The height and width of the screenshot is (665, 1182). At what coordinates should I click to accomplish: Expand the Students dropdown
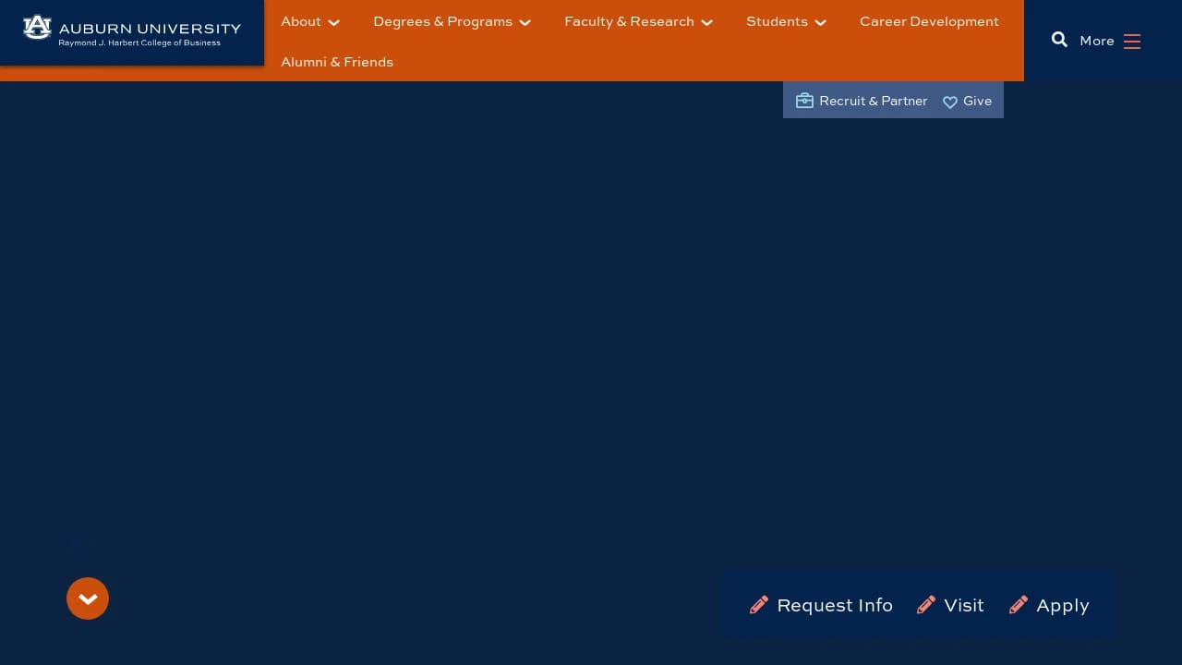click(x=786, y=21)
